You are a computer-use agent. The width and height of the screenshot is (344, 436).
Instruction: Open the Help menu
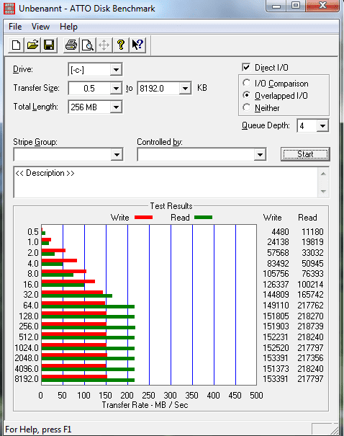(68, 27)
